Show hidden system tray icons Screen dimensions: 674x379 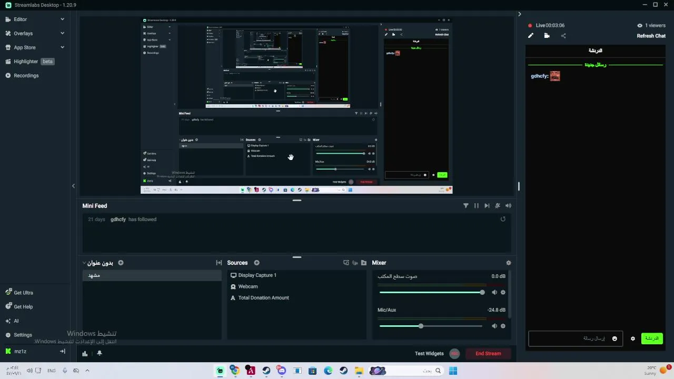[87, 371]
